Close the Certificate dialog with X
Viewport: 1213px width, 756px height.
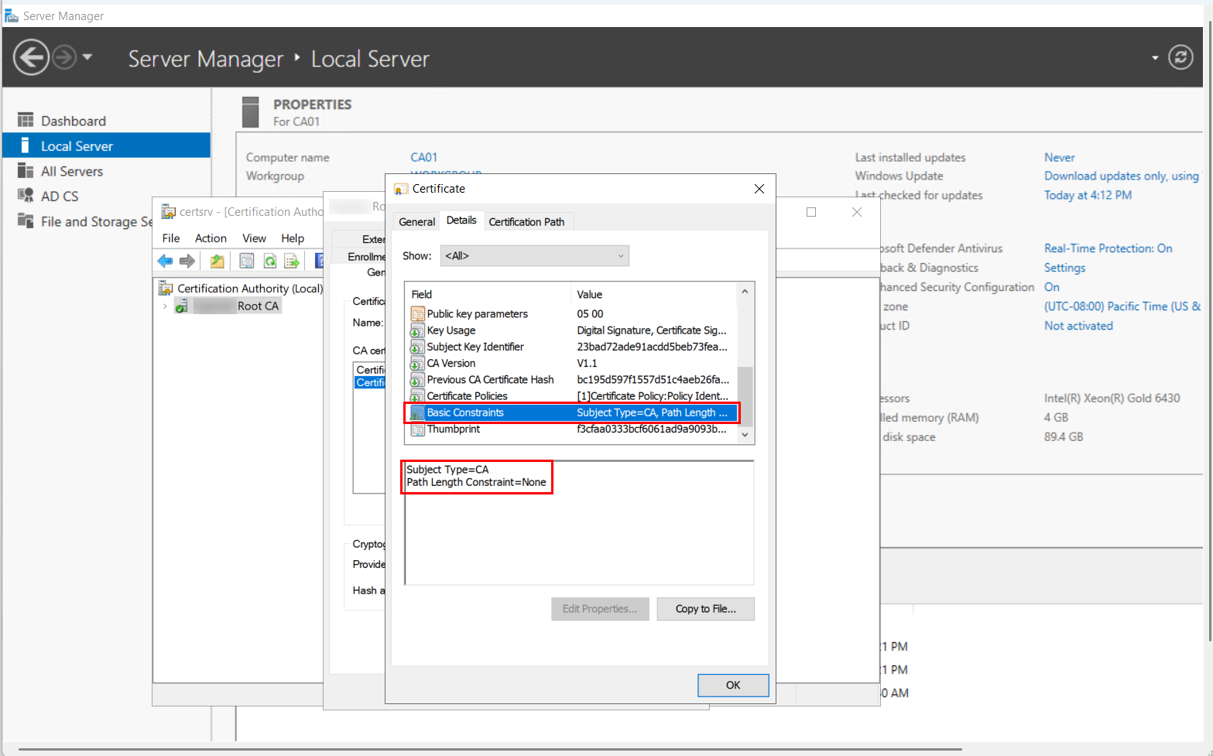759,189
